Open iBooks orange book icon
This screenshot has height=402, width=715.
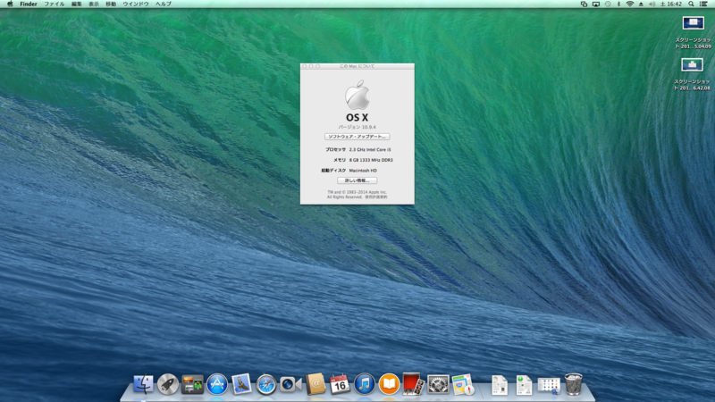[389, 384]
